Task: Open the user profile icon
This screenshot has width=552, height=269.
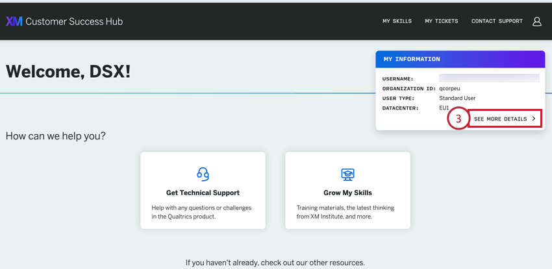Action: click(536, 21)
